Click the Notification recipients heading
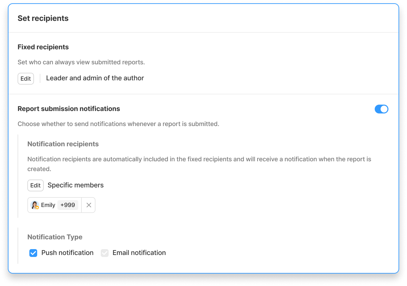Screen dimensions: 407x286 point(63,144)
